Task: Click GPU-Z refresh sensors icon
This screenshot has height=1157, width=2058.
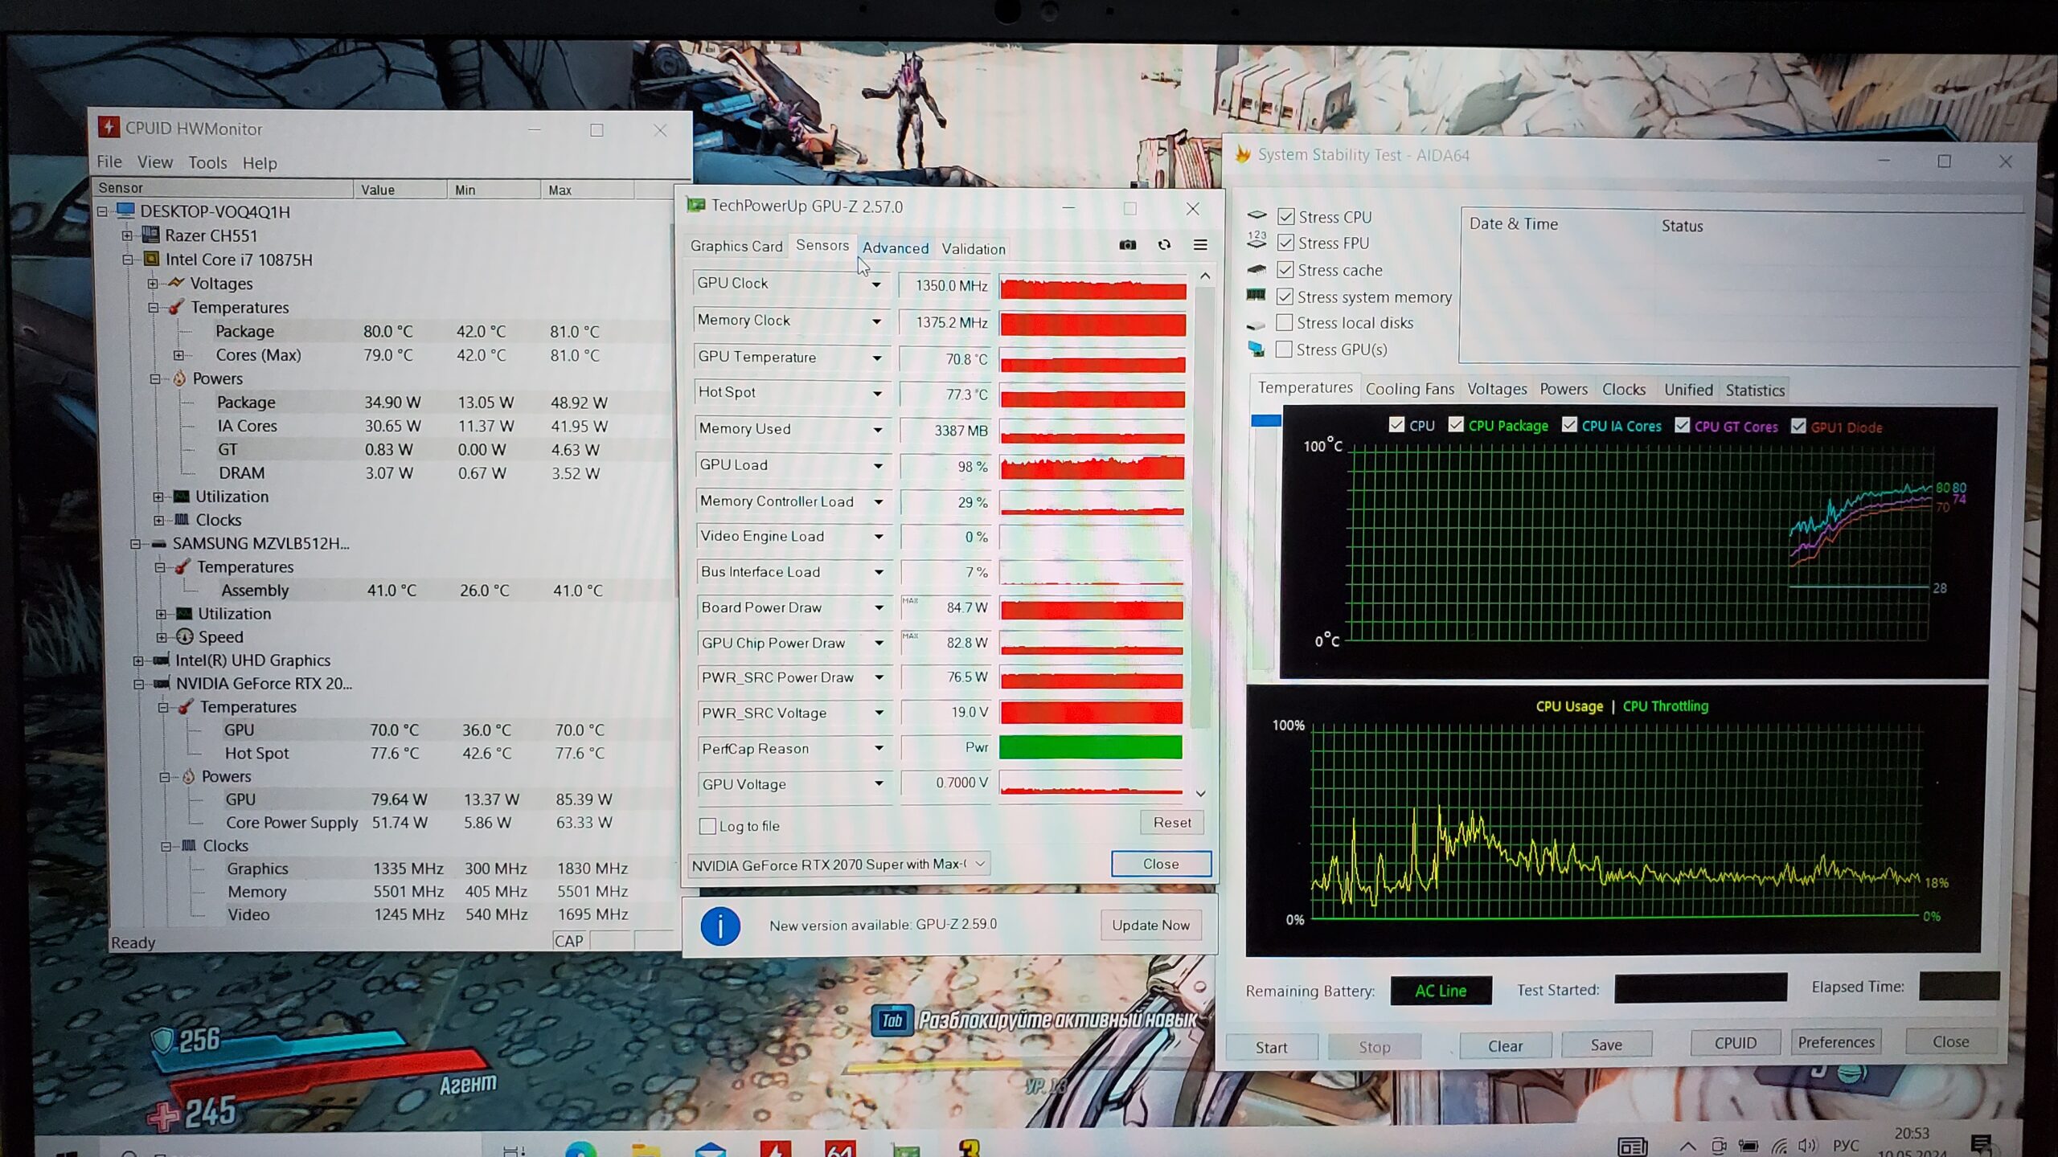Action: click(x=1164, y=245)
